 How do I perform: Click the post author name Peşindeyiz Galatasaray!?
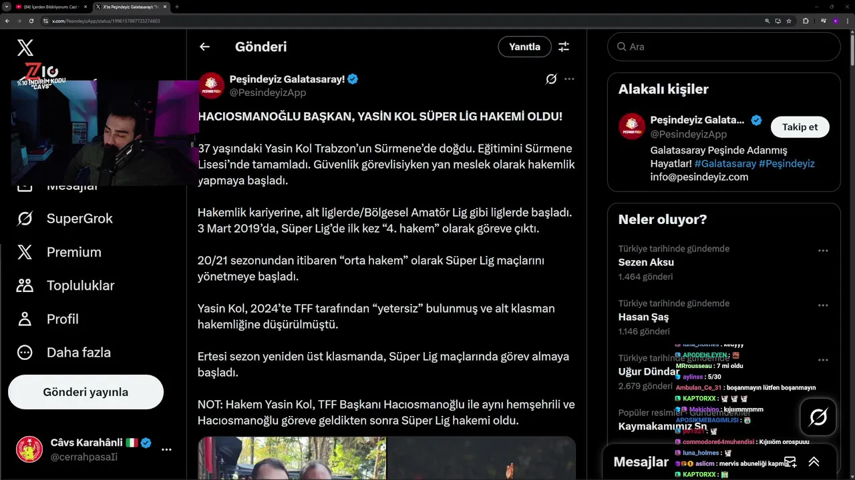(x=287, y=79)
